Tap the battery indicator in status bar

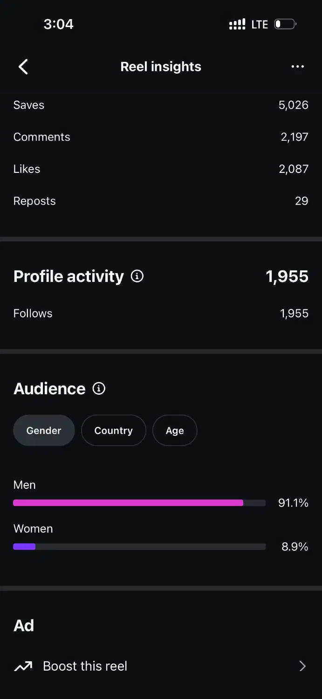[x=285, y=24]
